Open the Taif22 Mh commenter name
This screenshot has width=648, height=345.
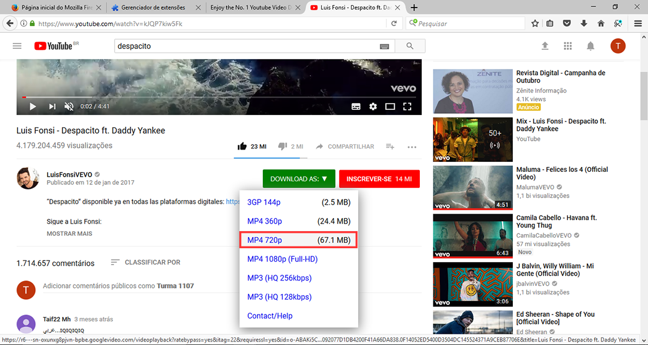click(57, 319)
